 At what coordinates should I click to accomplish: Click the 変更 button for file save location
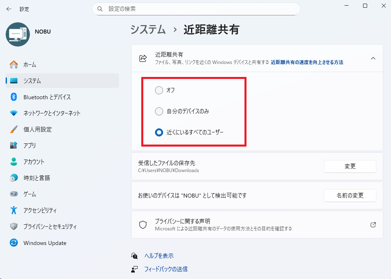(350, 166)
